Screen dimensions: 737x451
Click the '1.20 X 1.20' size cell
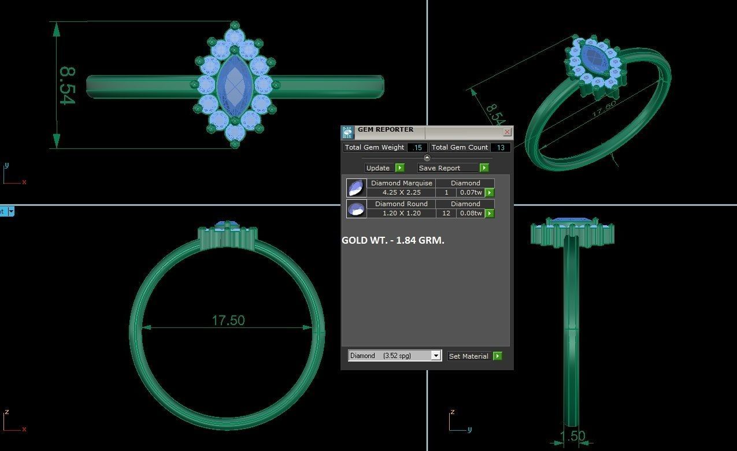pyautogui.click(x=402, y=214)
